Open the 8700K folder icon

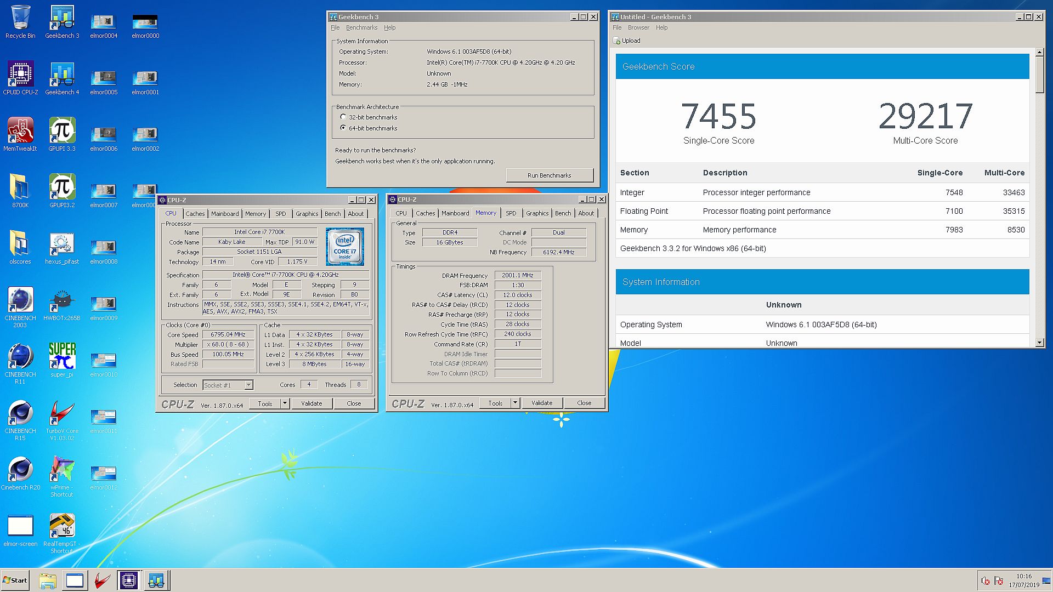pos(20,191)
